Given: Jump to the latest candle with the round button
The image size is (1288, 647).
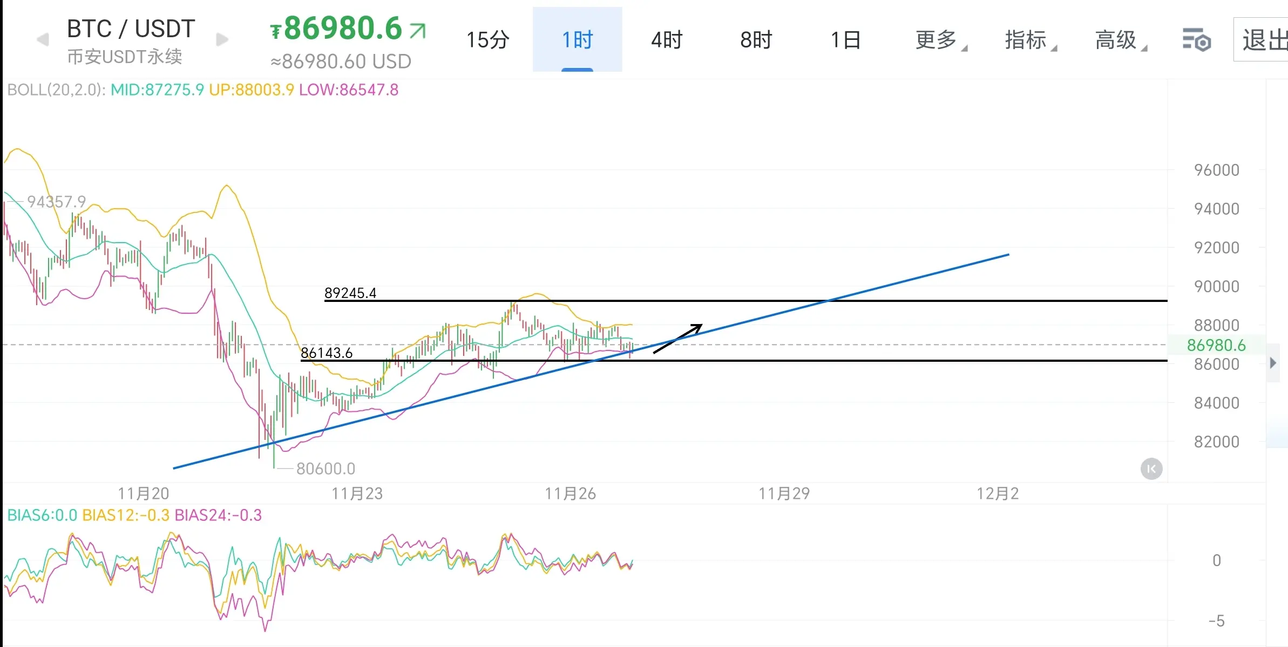Looking at the screenshot, I should 1151,469.
